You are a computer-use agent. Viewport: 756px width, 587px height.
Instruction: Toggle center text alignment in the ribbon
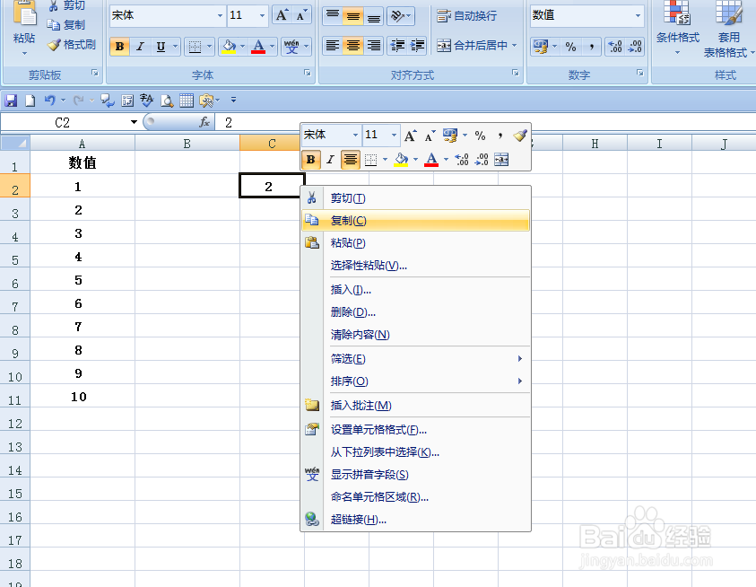(x=353, y=46)
